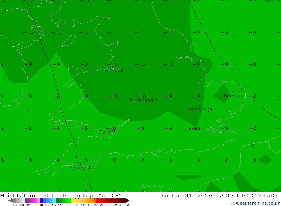Pick the dark blue legend swatch
Screen dimensions: 281x206
click(x=42, y=200)
